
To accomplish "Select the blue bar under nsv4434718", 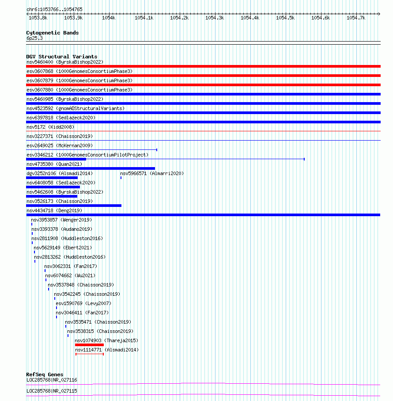I will click(203, 215).
